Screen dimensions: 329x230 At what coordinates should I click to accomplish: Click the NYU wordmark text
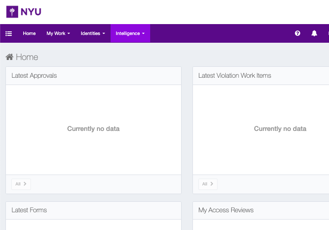(31, 12)
